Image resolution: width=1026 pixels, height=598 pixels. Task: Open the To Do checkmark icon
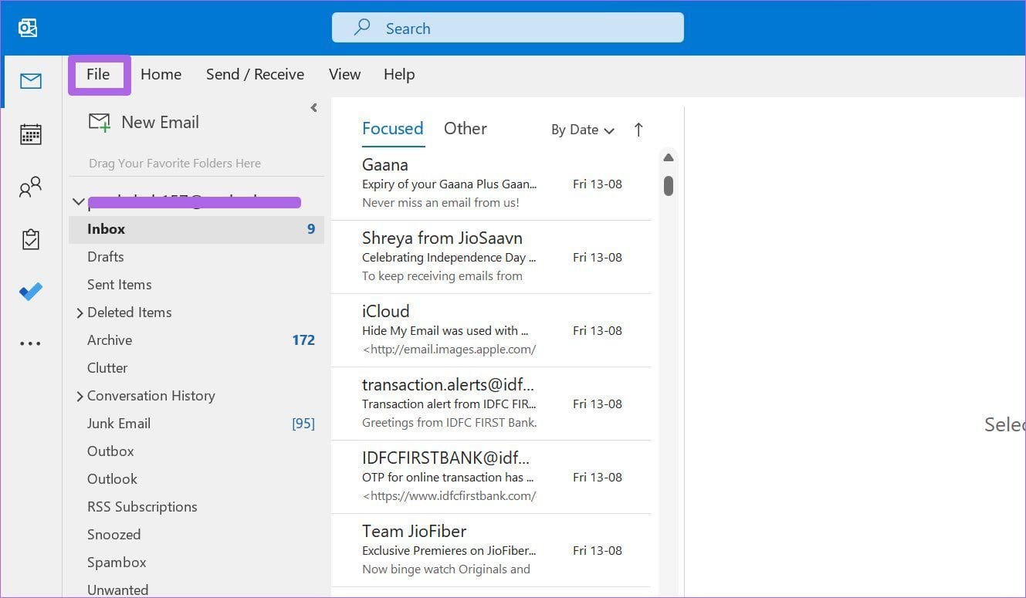coord(31,292)
